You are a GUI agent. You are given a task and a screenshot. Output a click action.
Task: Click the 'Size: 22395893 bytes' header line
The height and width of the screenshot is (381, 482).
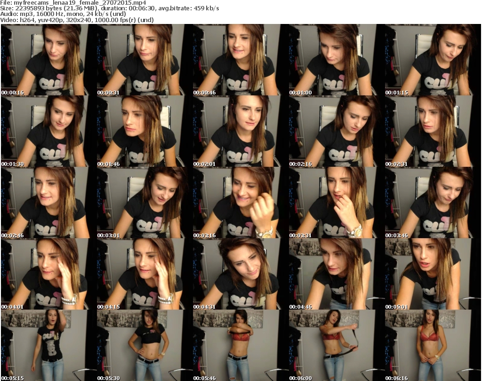click(x=109, y=8)
